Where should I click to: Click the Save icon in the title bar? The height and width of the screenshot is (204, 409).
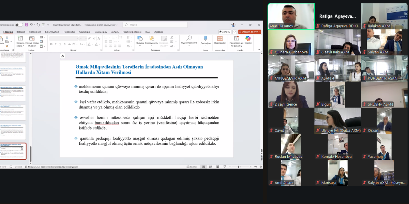[x=26, y=25]
